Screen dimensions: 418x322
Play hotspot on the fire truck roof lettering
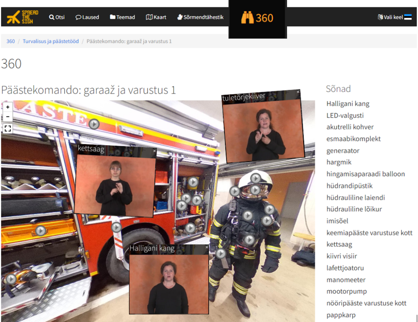tap(94, 124)
